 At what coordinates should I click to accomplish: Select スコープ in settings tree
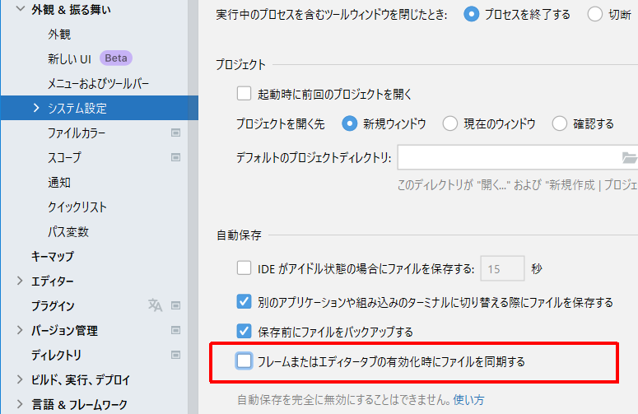[64, 157]
